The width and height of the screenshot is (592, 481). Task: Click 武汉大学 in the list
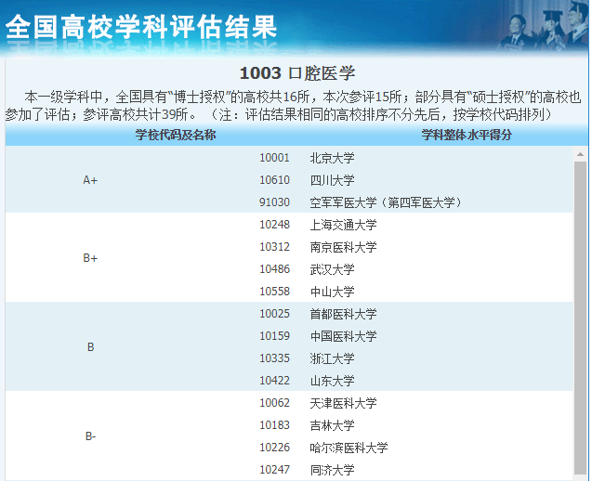coord(333,269)
